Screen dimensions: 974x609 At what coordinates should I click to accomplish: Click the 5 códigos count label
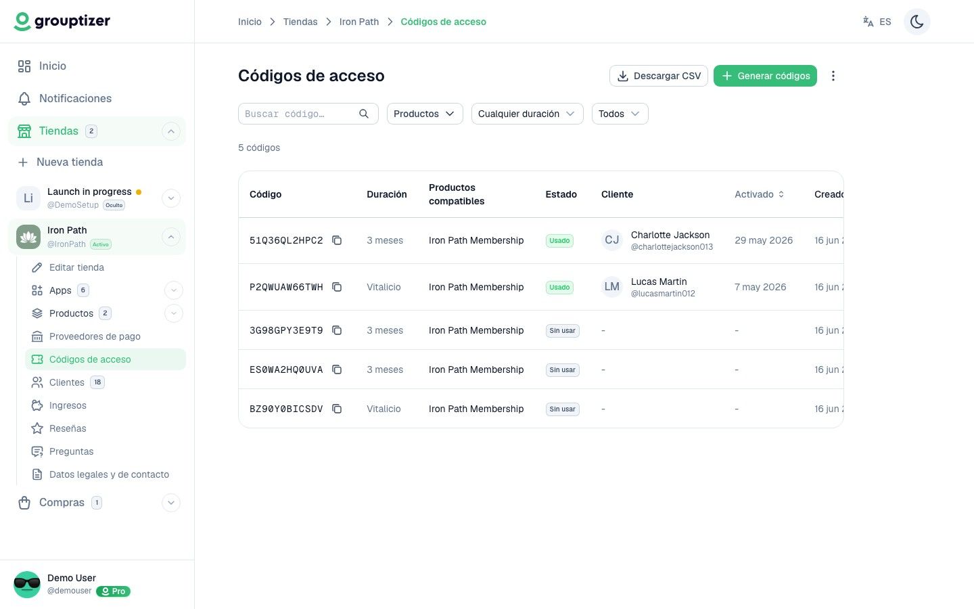259,148
